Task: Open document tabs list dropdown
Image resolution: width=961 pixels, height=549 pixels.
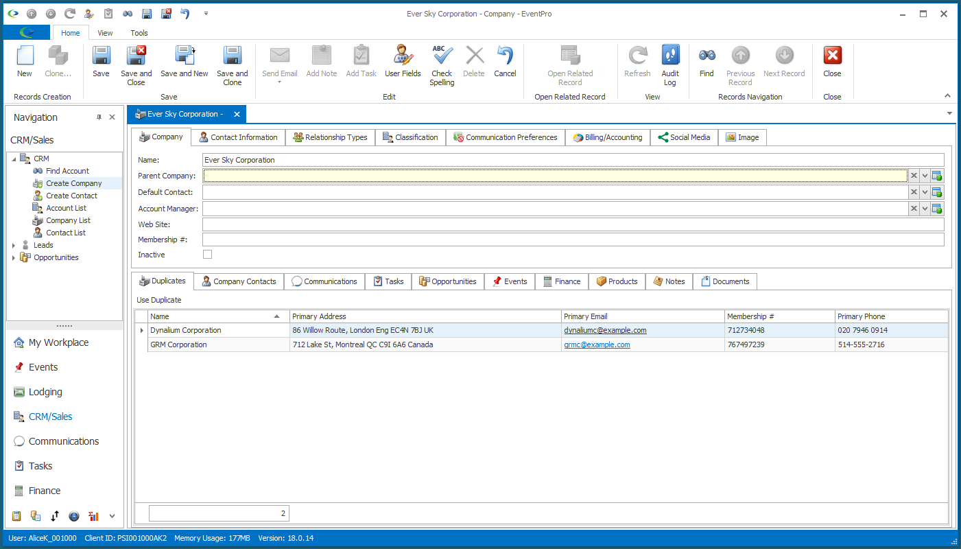Action: click(x=949, y=113)
